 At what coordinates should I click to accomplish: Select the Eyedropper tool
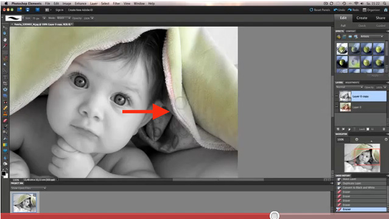5,46
